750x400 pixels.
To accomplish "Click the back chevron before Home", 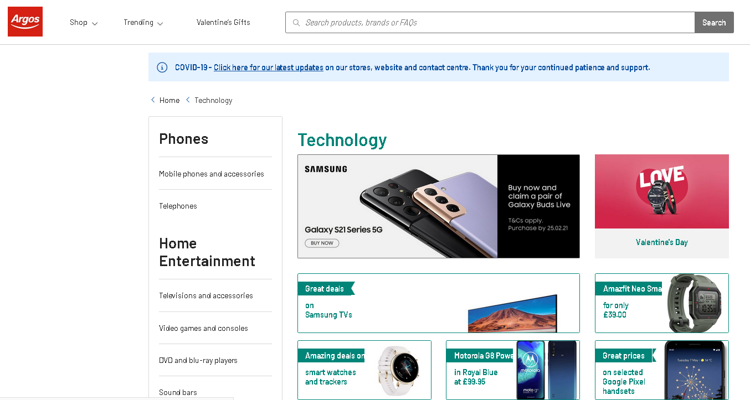I will click(x=153, y=100).
